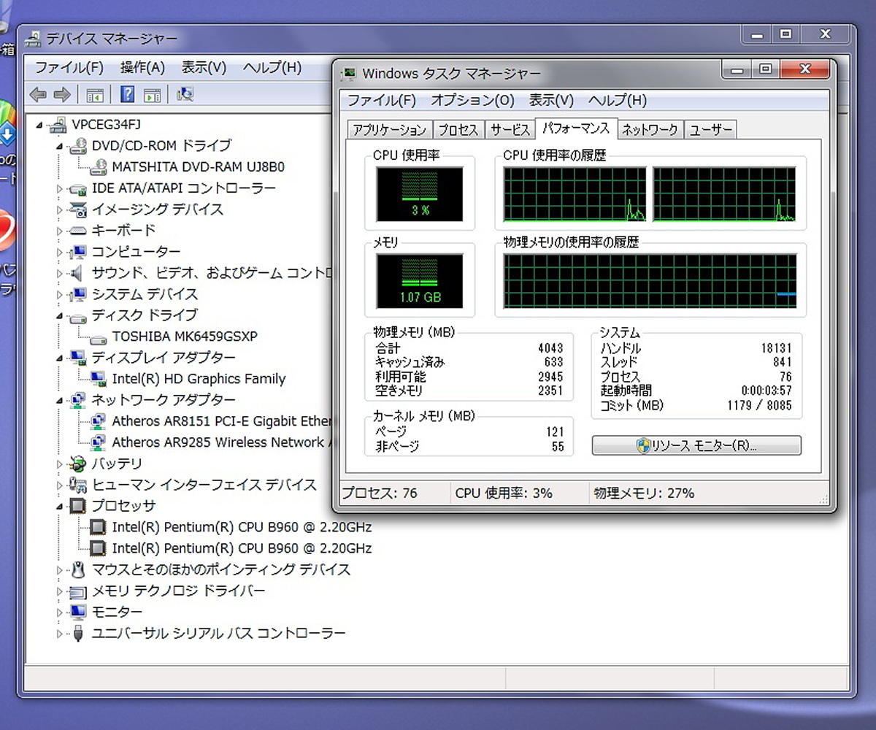The width and height of the screenshot is (876, 730).
Task: Click the キーボード keyboard icon
Action: click(x=78, y=231)
